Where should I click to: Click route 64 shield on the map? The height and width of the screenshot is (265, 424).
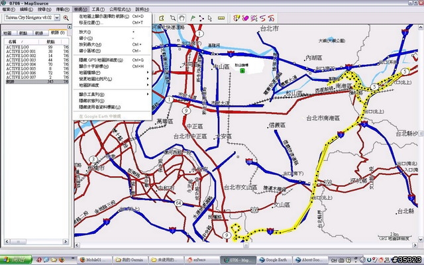(178, 203)
